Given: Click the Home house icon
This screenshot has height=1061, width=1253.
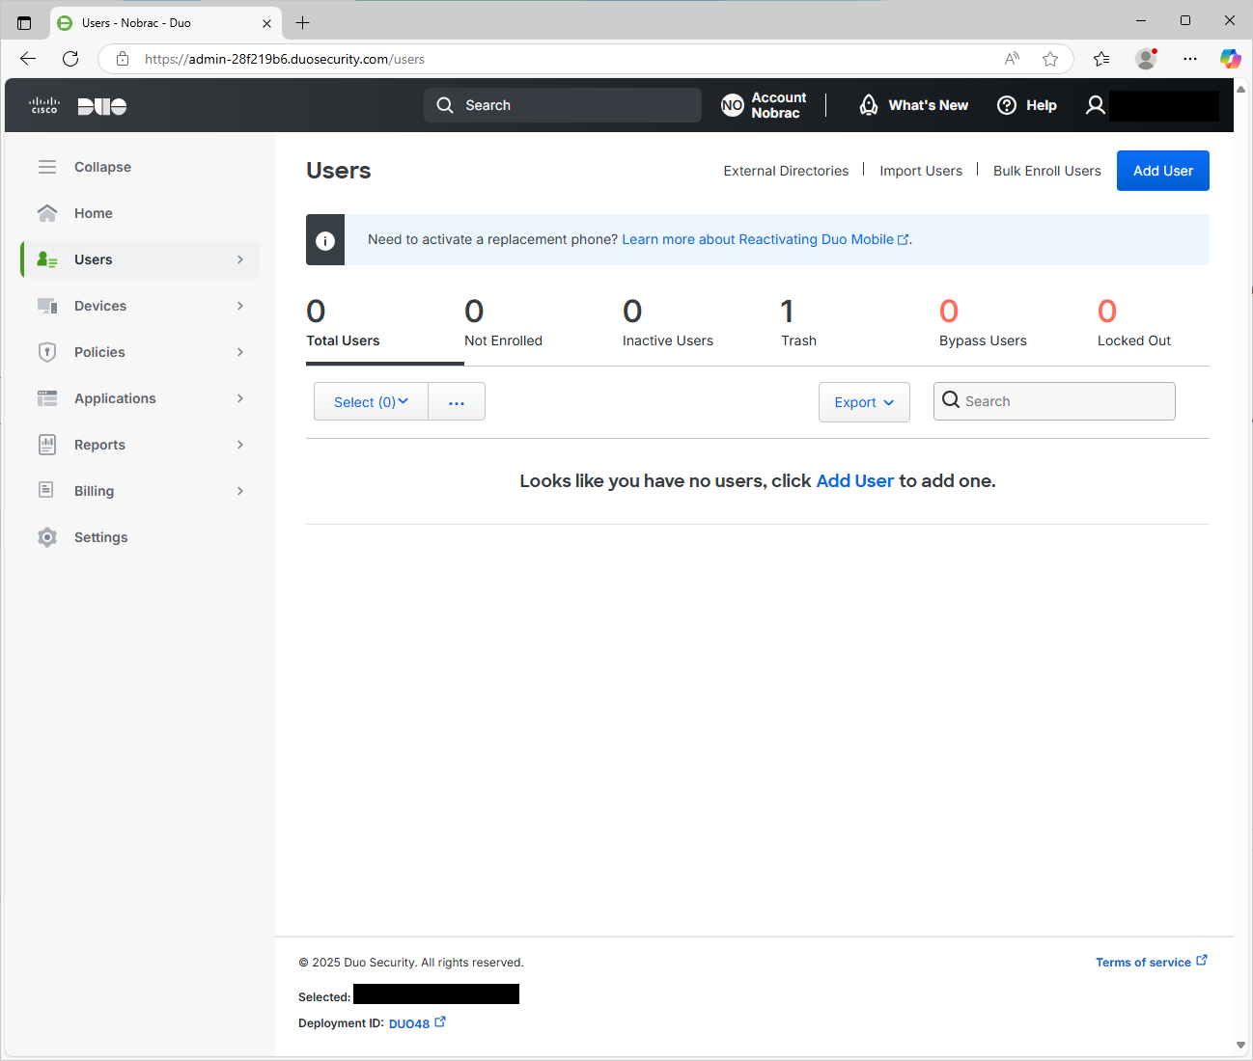Looking at the screenshot, I should click(47, 213).
